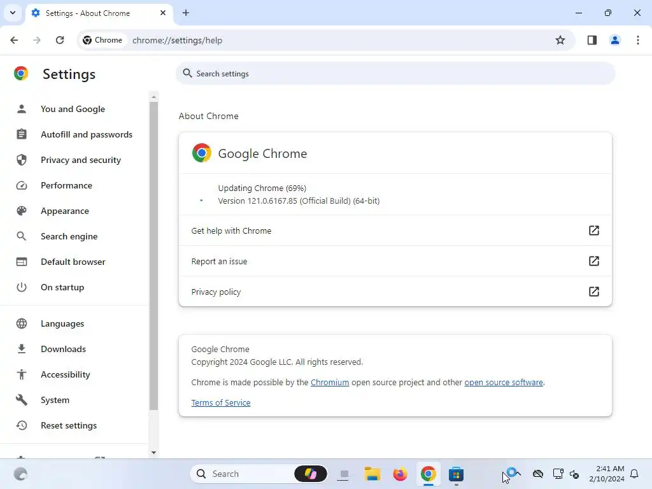Image resolution: width=652 pixels, height=489 pixels.
Task: Click the Downloads arrow icon
Action: coord(22,349)
